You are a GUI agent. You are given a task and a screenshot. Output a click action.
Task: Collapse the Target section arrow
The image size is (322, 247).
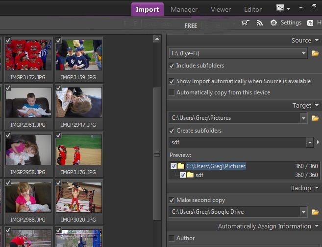tap(317, 105)
